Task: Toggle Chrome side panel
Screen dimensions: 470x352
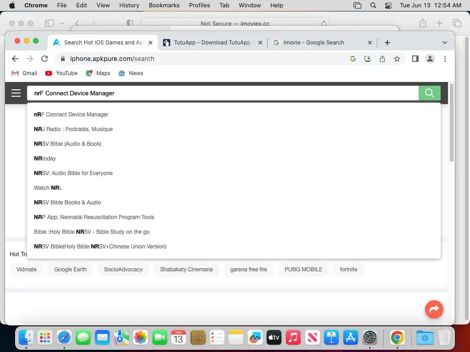Action: [415, 59]
